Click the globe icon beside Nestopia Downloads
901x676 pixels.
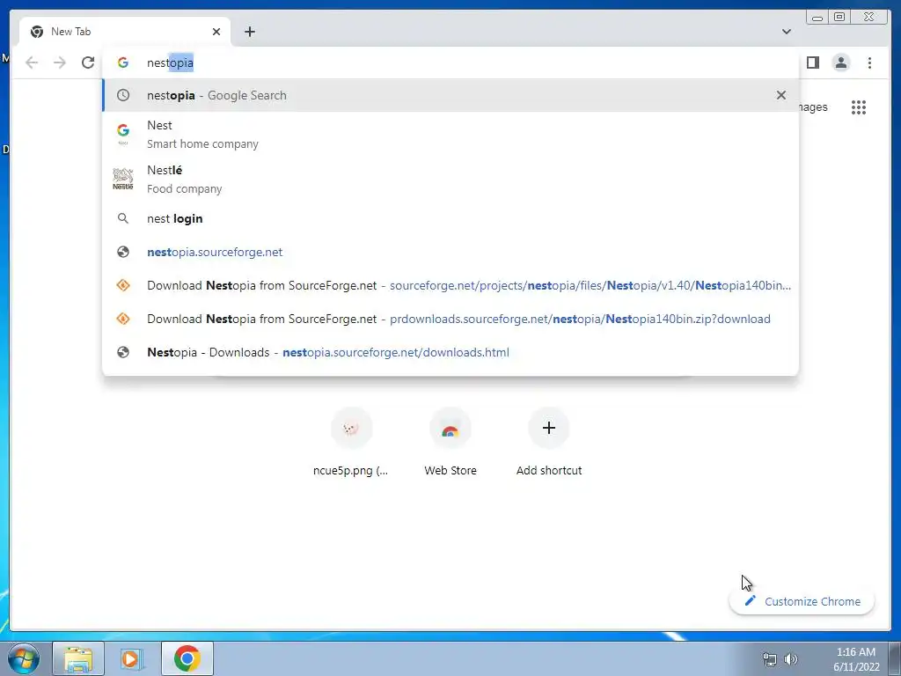[123, 352]
